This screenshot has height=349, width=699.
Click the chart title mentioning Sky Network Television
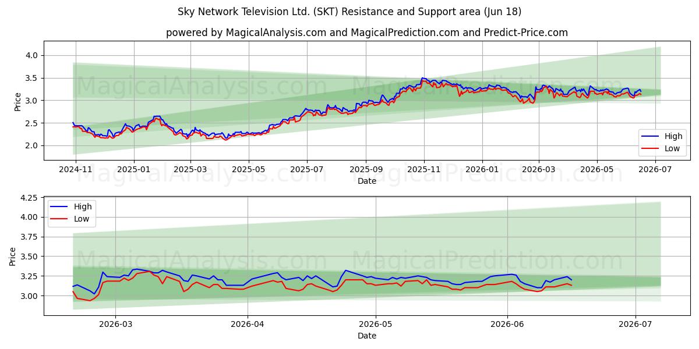tap(349, 12)
